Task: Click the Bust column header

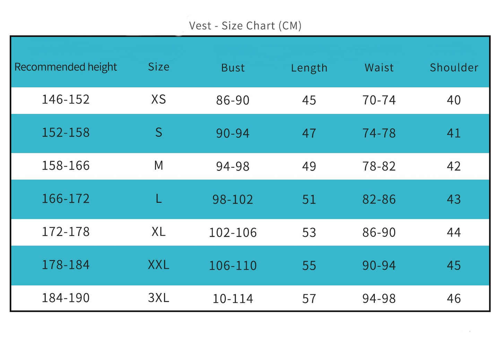Action: tap(233, 68)
